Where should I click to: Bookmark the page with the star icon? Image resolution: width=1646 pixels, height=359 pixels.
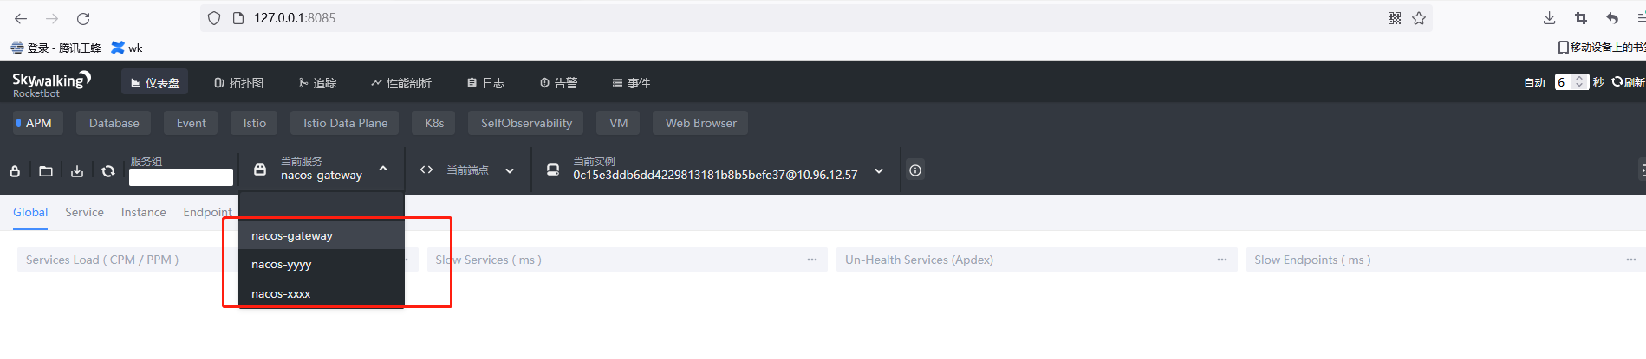click(1419, 18)
